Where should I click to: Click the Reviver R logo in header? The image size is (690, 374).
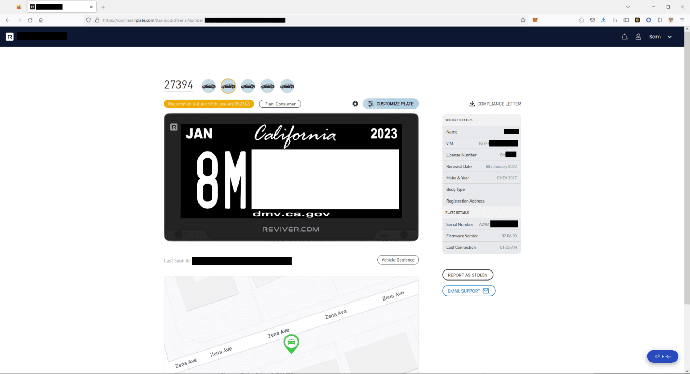(10, 37)
